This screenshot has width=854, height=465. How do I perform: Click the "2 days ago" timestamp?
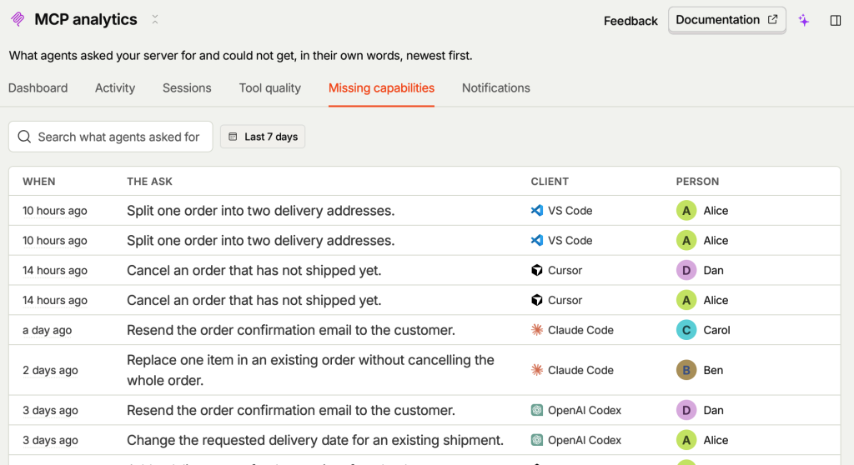(x=50, y=370)
